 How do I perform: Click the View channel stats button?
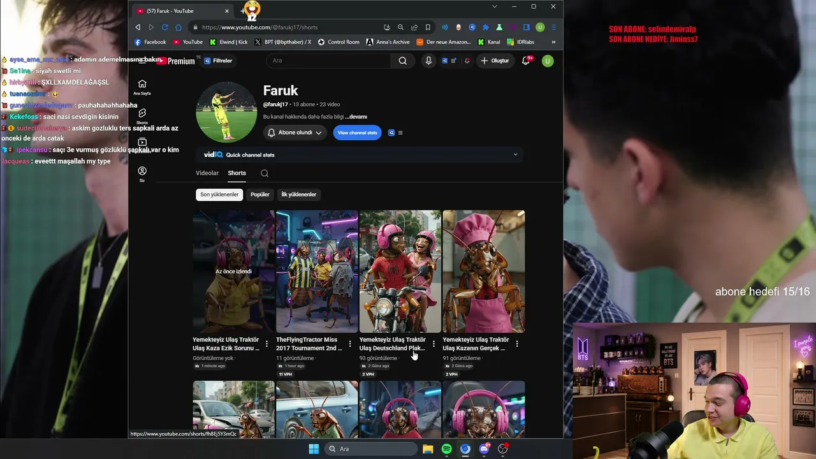357,133
